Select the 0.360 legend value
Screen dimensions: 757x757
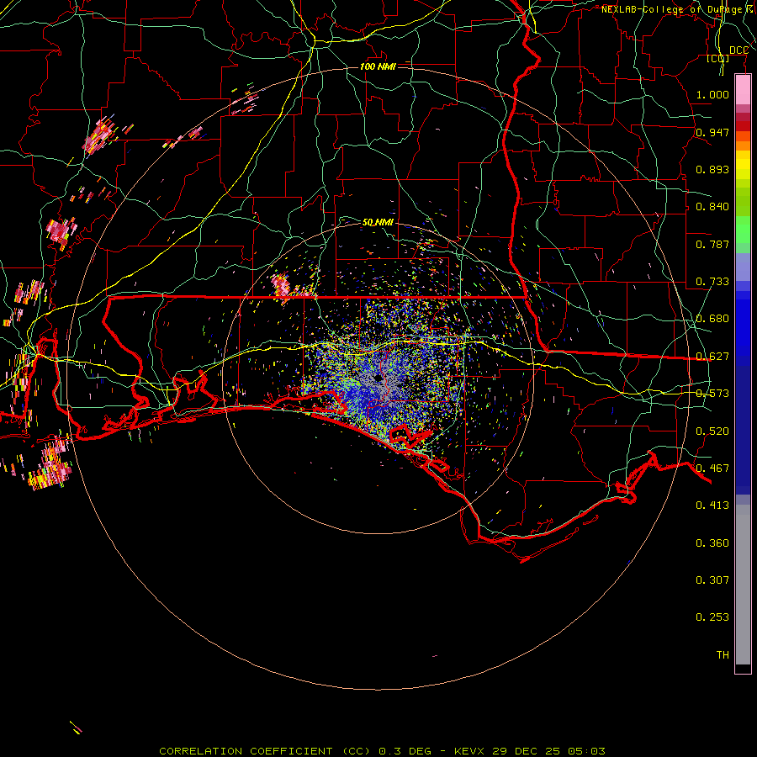coord(712,543)
